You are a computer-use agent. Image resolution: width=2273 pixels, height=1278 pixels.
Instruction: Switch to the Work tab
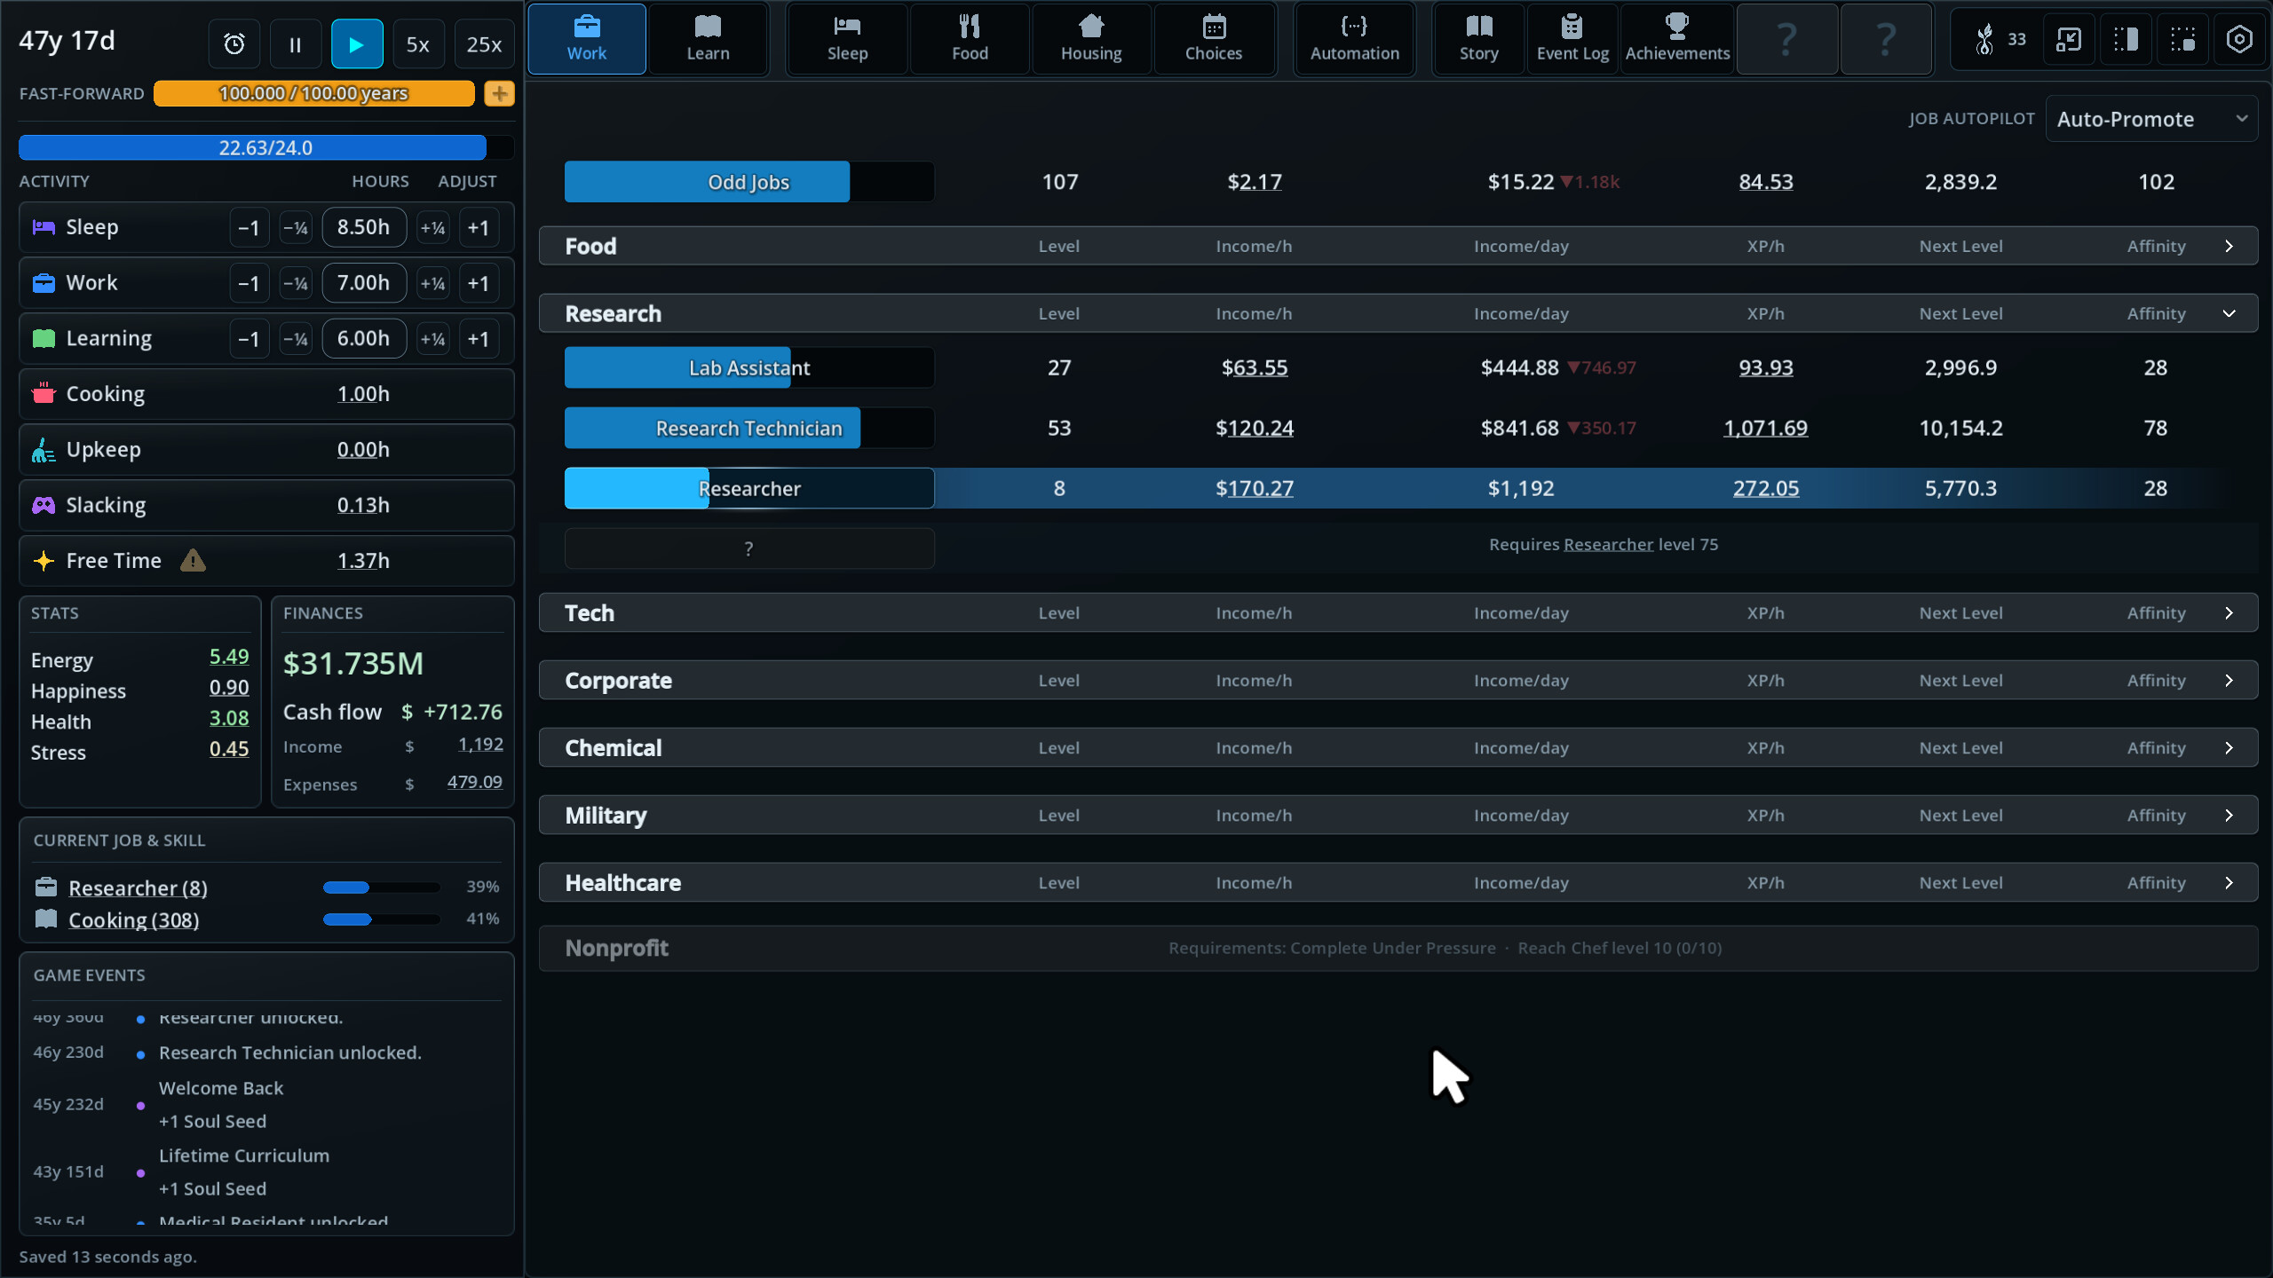[x=587, y=39]
